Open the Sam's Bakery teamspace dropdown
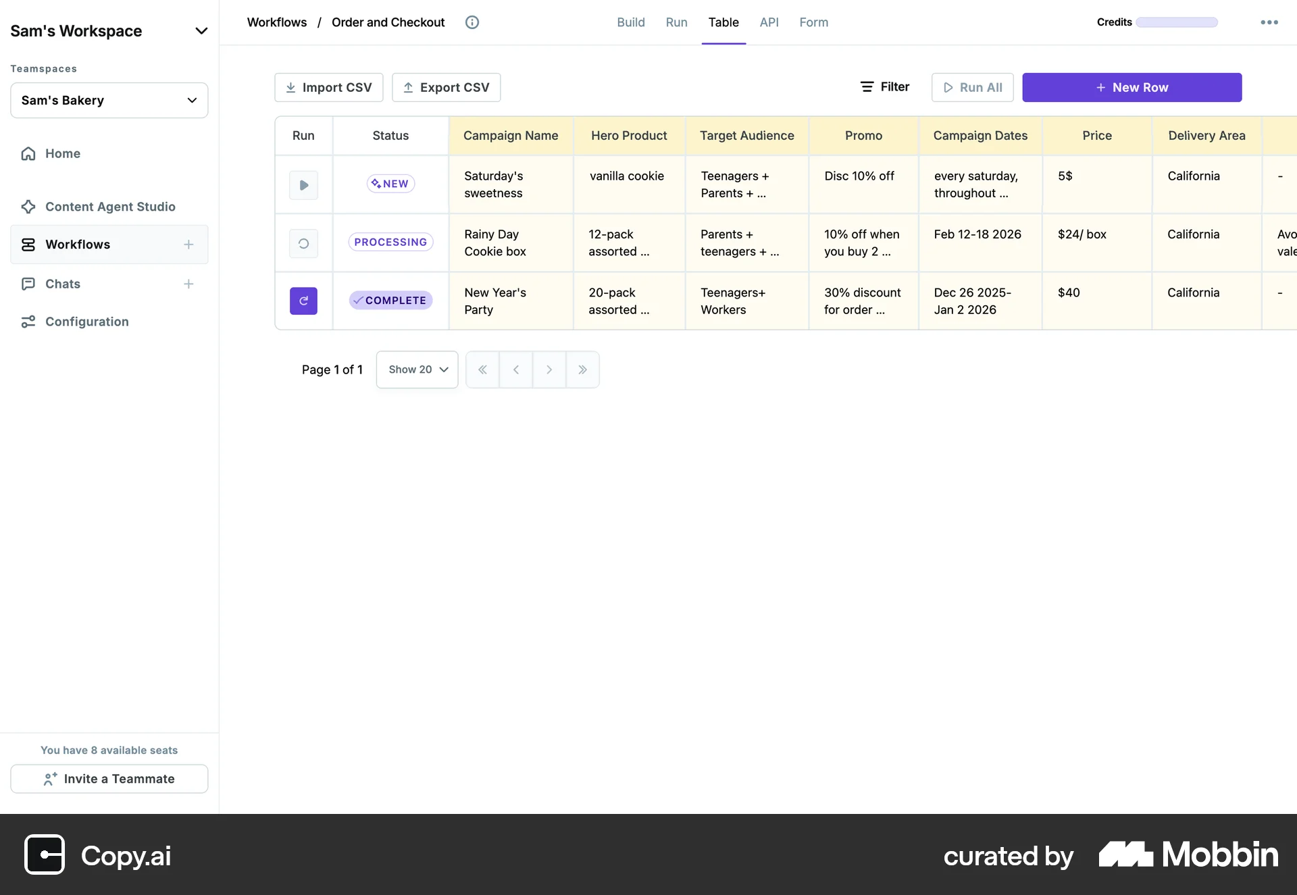 point(193,100)
